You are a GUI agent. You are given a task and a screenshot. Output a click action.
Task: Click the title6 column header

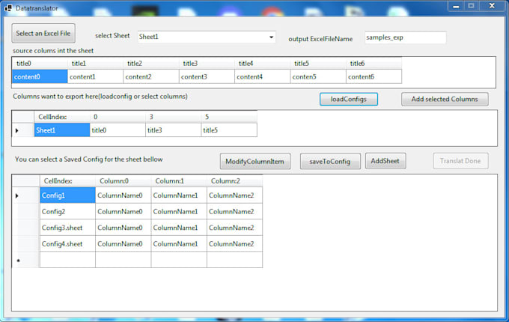point(374,64)
